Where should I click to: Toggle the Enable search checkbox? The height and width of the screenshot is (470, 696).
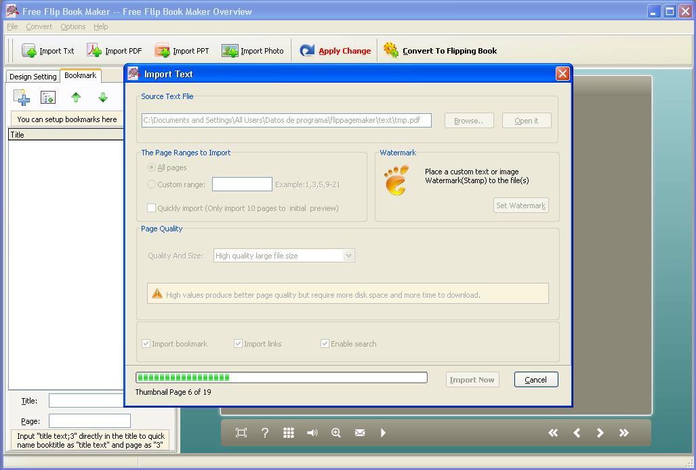tap(325, 343)
